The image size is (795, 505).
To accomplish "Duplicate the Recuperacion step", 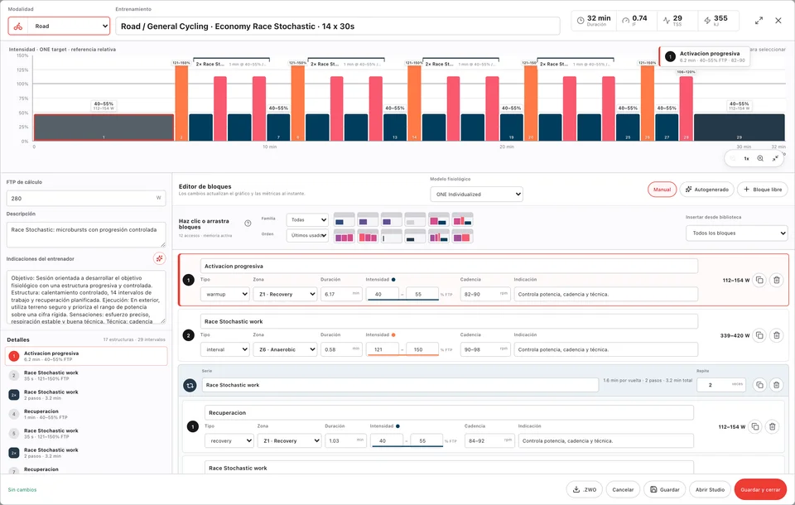I will click(755, 427).
